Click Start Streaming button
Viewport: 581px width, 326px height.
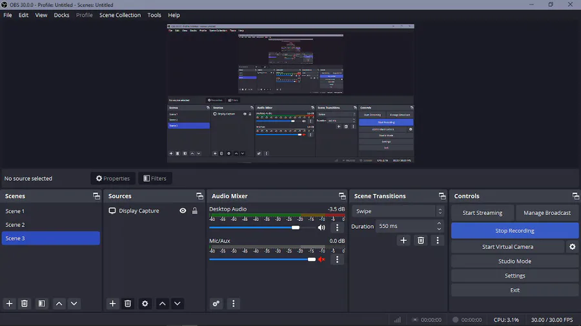482,213
